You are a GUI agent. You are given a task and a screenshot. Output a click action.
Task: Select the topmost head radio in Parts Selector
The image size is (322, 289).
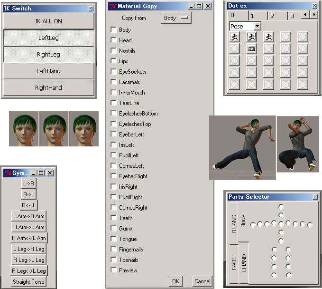point(281,207)
